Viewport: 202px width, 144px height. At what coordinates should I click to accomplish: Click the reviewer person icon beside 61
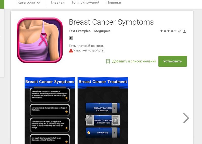pyautogui.click(x=185, y=31)
